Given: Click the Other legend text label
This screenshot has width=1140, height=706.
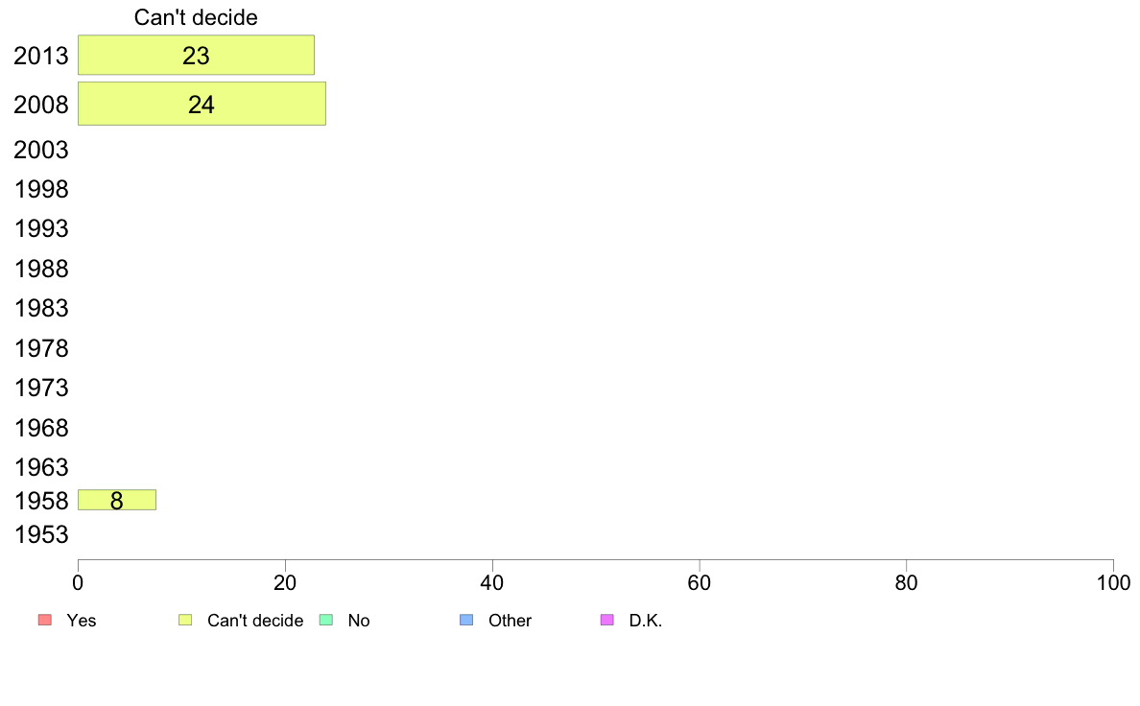Looking at the screenshot, I should pos(510,621).
